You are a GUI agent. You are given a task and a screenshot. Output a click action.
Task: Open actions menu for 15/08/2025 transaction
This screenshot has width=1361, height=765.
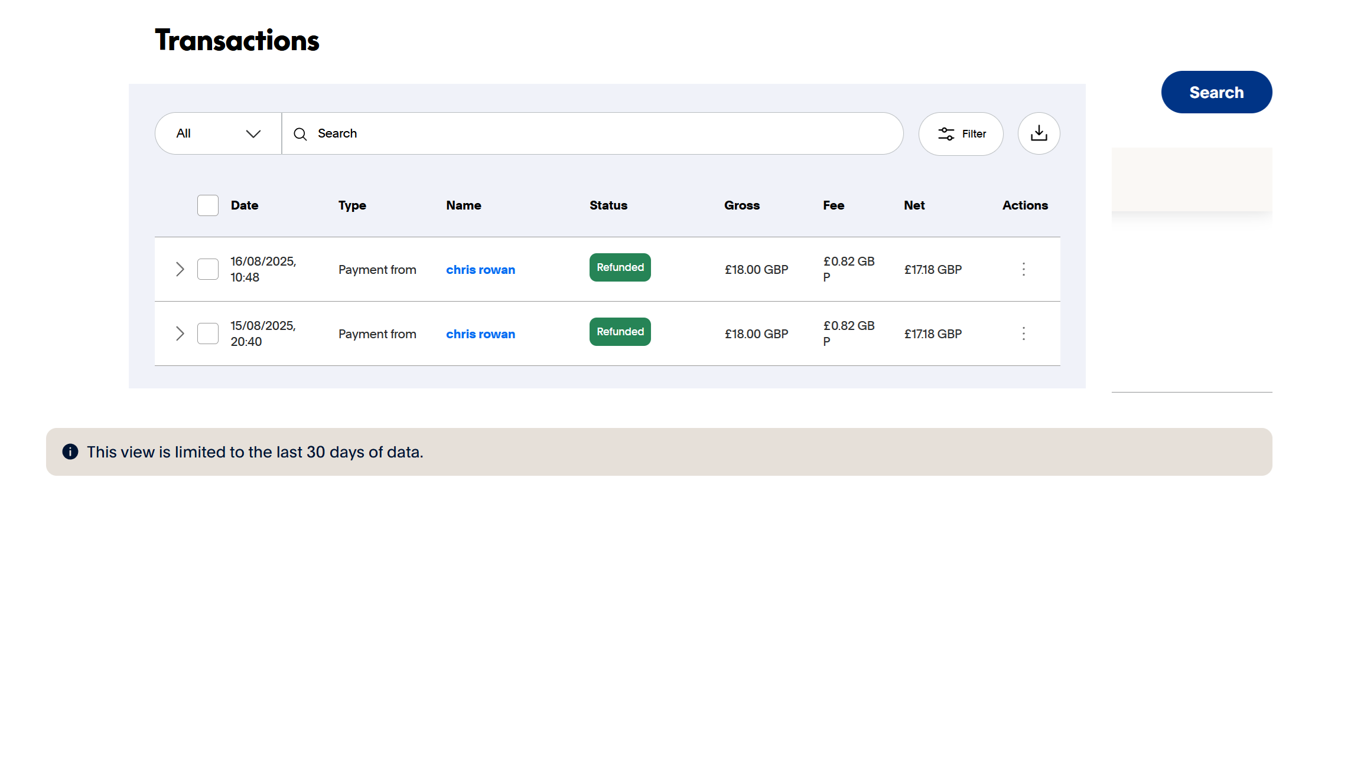[x=1024, y=334]
